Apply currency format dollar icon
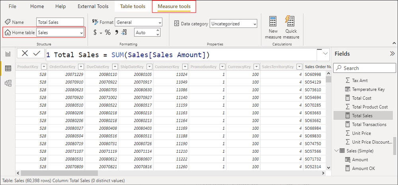 [x=95, y=33]
